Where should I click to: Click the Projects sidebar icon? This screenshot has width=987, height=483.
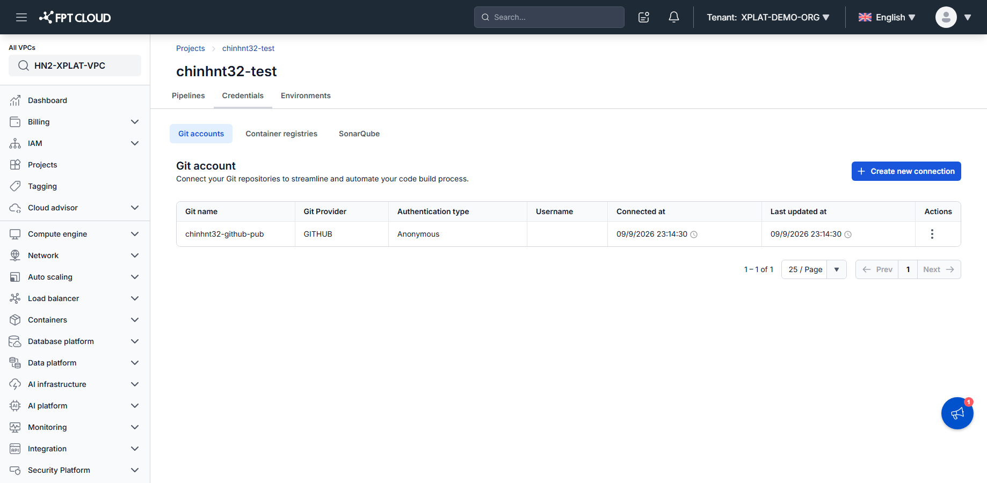click(15, 165)
